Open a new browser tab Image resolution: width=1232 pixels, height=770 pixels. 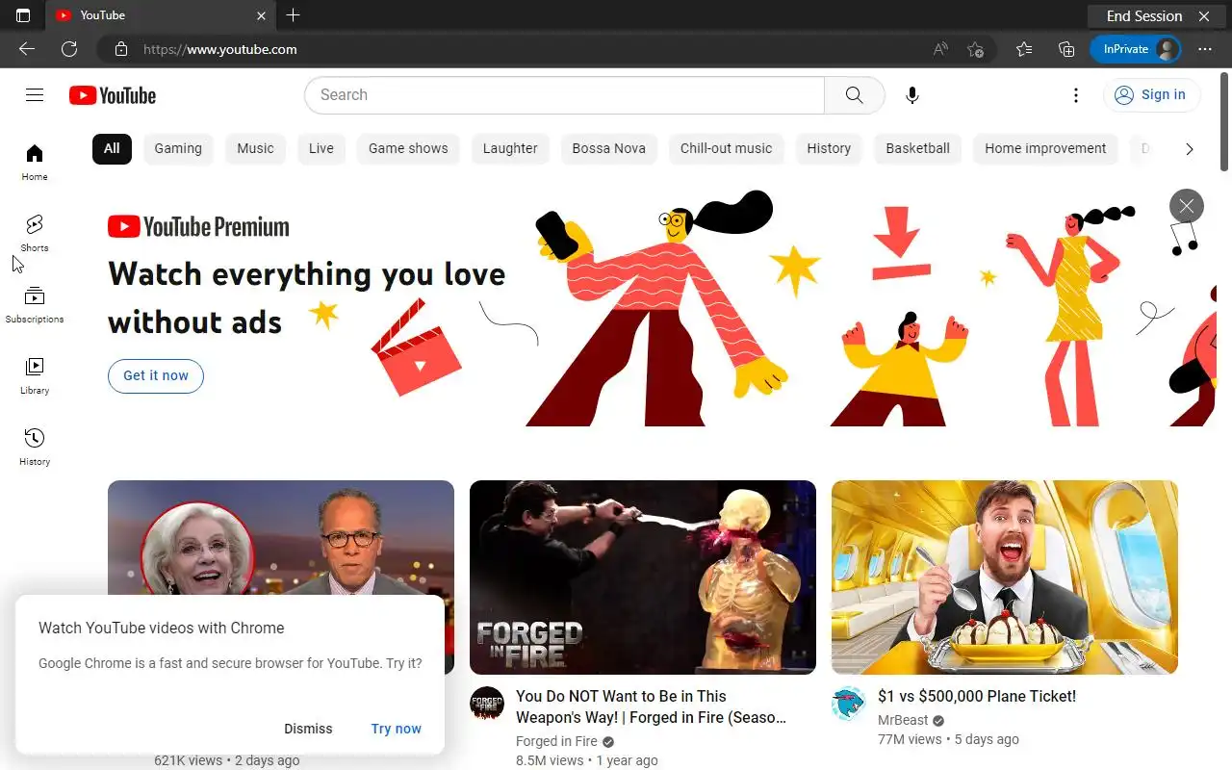click(x=294, y=15)
